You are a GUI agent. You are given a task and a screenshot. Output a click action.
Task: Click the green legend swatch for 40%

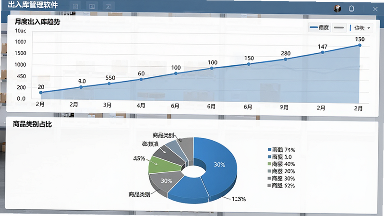pos(270,164)
